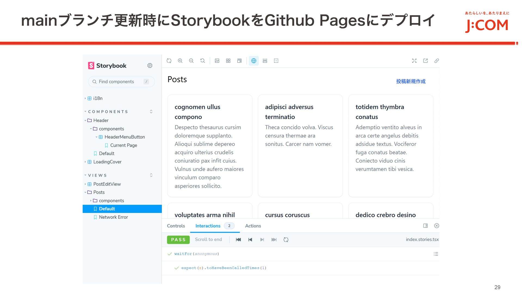Copy canvas link with the chain icon
522x293 pixels.
pos(437,61)
